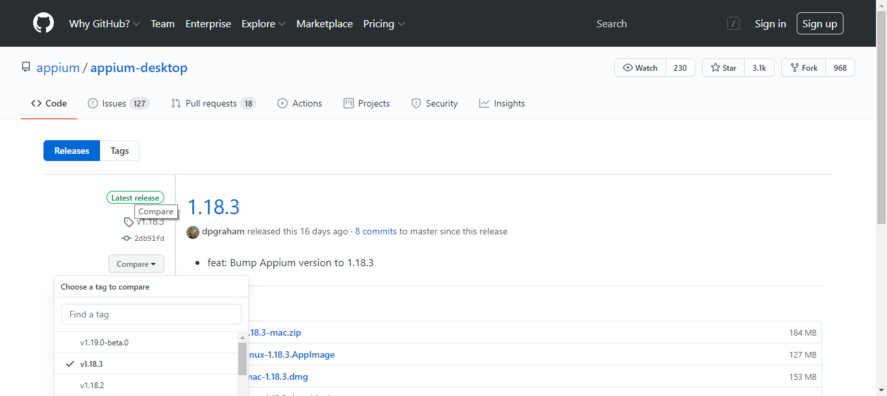Star the appium-desktop repository
The height and width of the screenshot is (396, 887).
click(723, 68)
